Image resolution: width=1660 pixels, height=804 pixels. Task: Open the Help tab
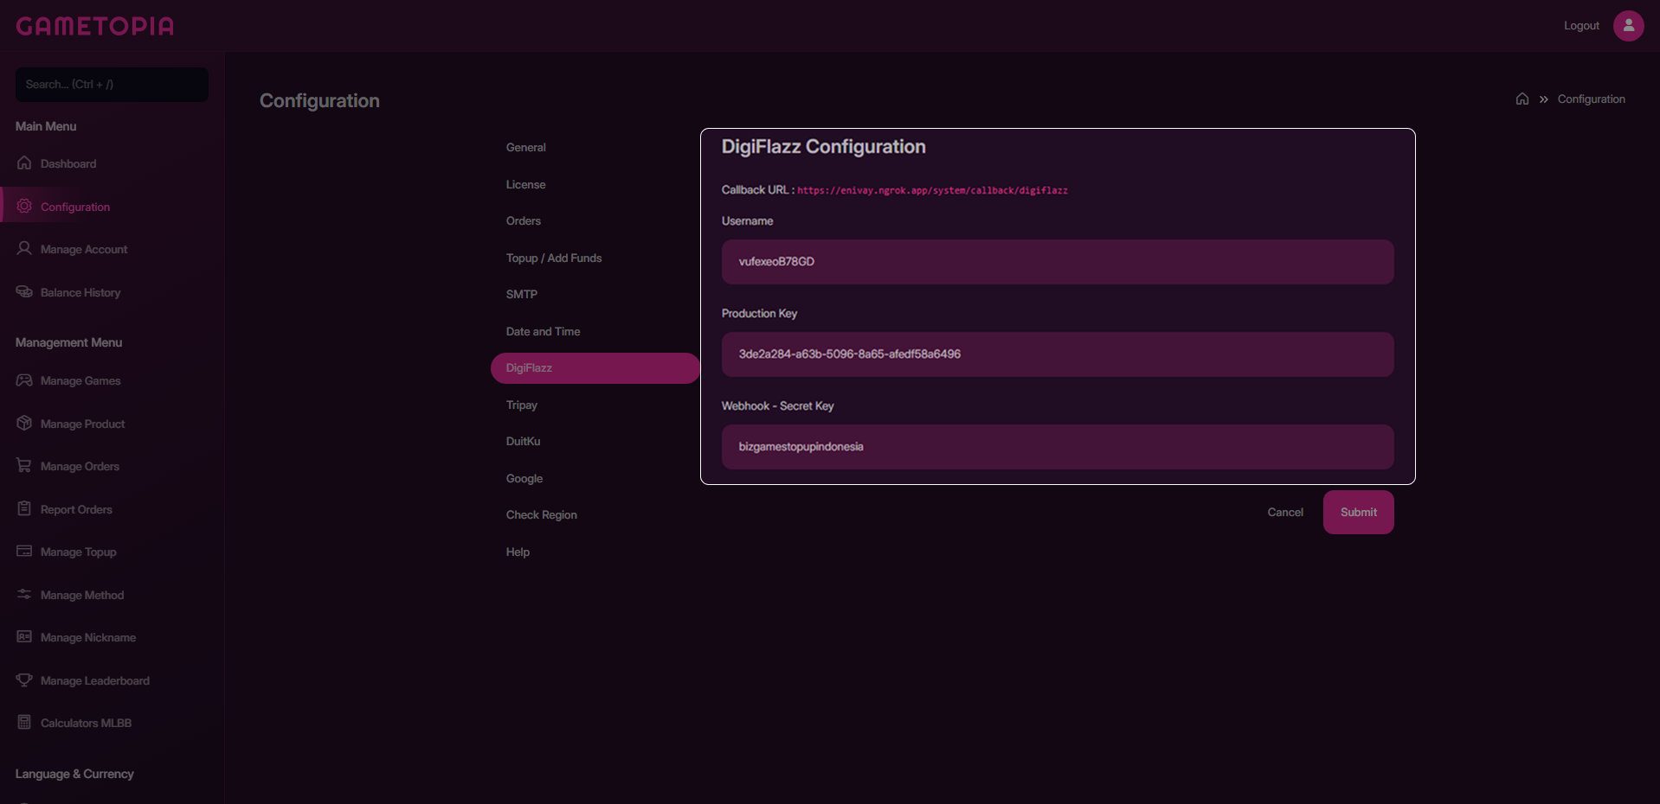tap(595, 552)
